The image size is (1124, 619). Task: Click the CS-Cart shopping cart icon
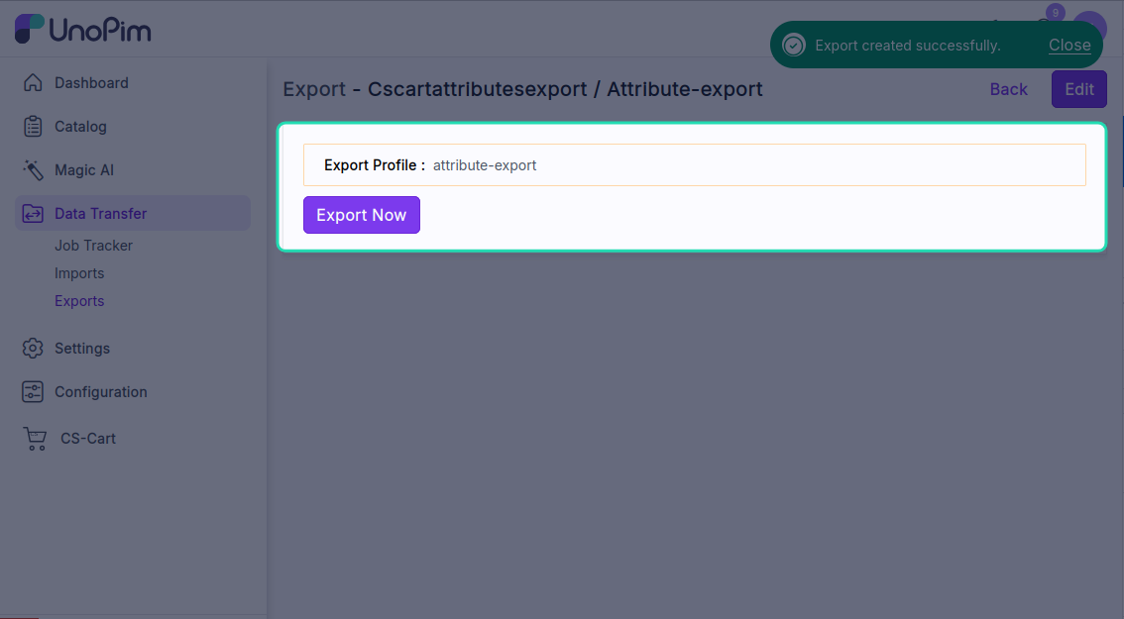pos(35,439)
